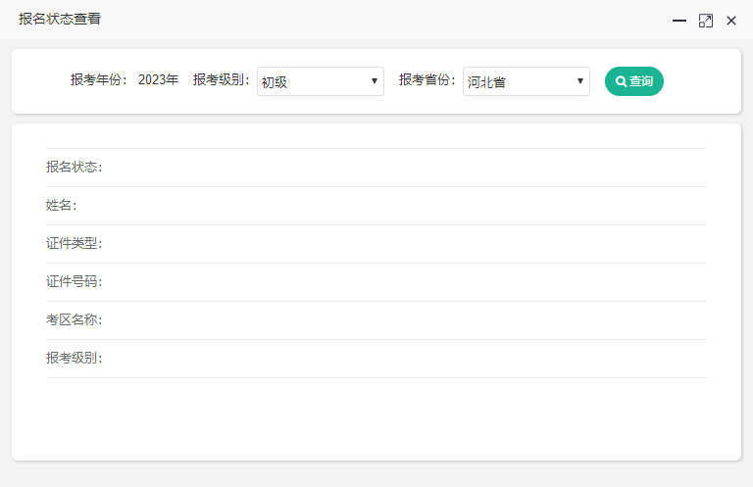
Task: Click the 报名状态查看 window title
Action: [x=60, y=19]
